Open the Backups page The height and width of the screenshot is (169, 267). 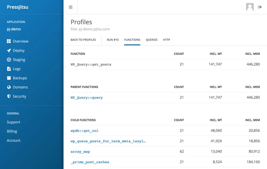20,78
